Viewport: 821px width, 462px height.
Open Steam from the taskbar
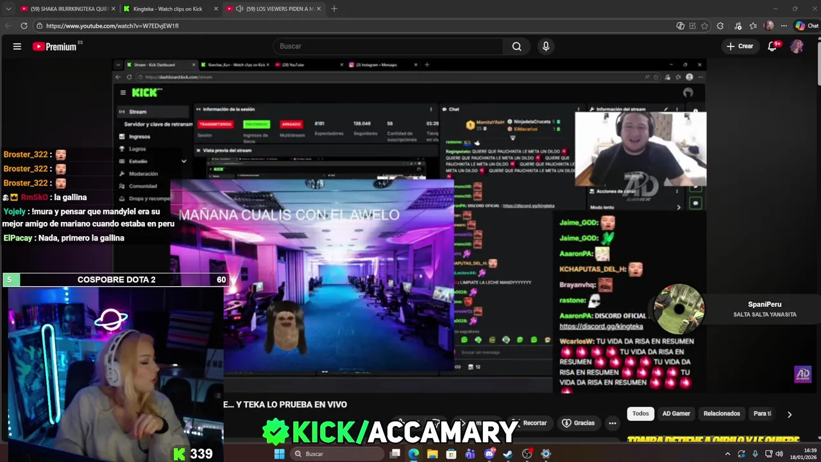(508, 454)
